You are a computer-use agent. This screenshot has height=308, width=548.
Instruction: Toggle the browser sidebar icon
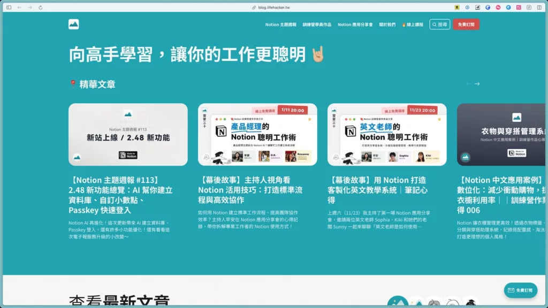point(9,7)
